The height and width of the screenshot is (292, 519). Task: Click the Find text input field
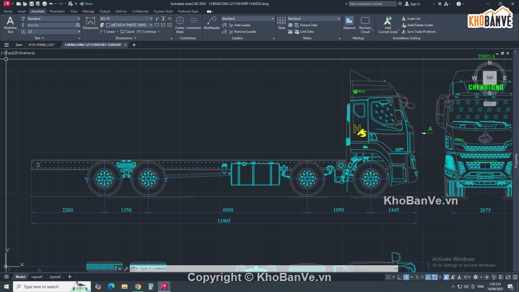[x=51, y=25]
